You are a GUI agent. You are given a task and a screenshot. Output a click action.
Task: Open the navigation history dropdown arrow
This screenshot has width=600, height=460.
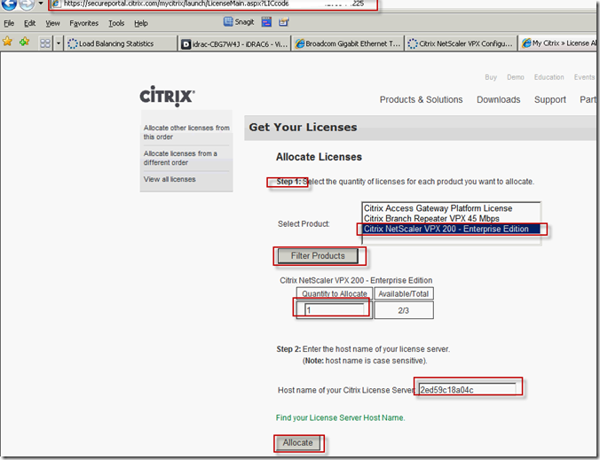click(x=41, y=4)
